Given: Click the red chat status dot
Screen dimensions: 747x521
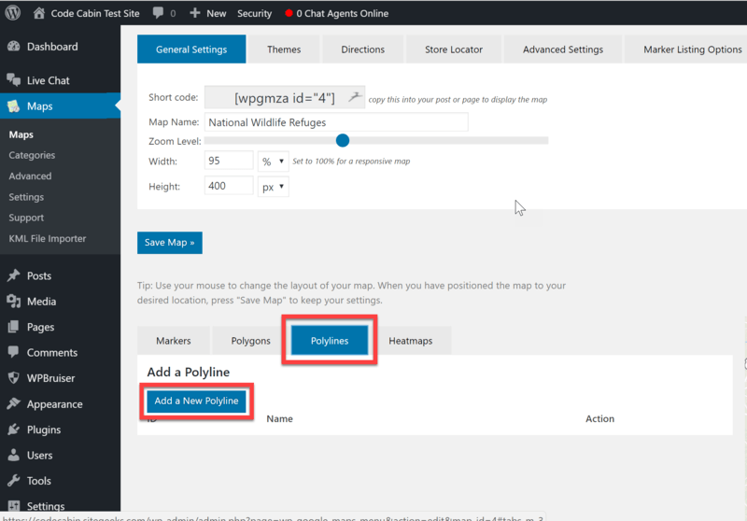Looking at the screenshot, I should click(x=289, y=13).
